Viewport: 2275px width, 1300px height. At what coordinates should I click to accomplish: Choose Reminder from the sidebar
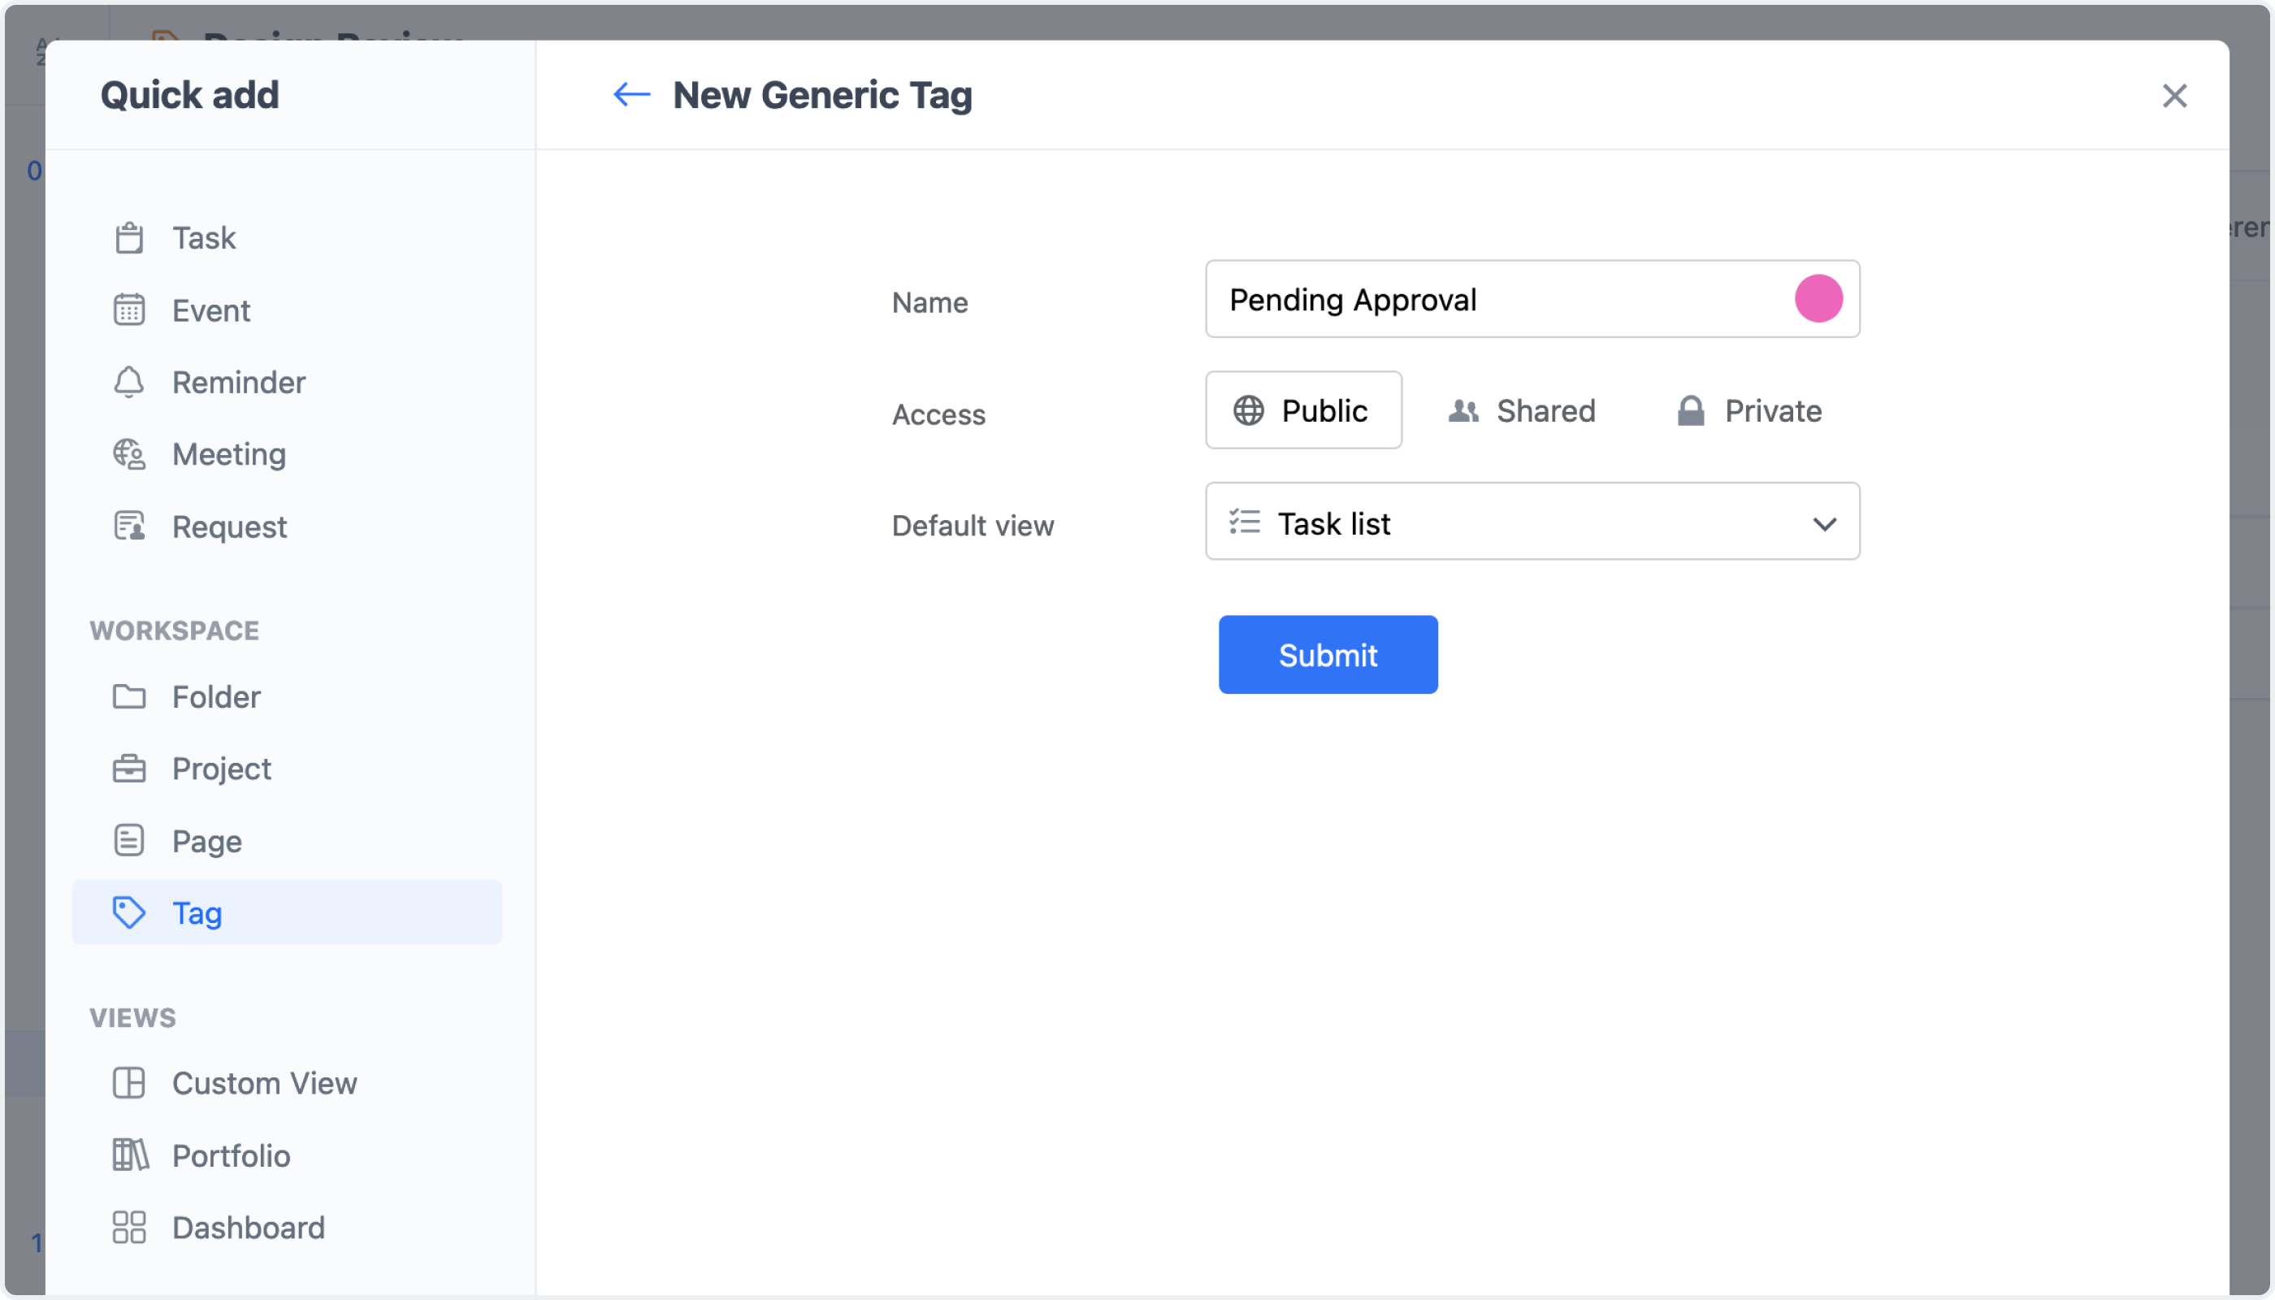click(x=287, y=382)
